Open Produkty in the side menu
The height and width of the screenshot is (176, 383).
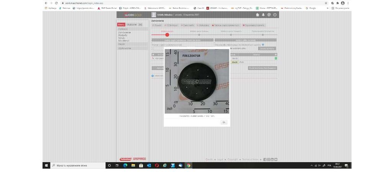123,35
